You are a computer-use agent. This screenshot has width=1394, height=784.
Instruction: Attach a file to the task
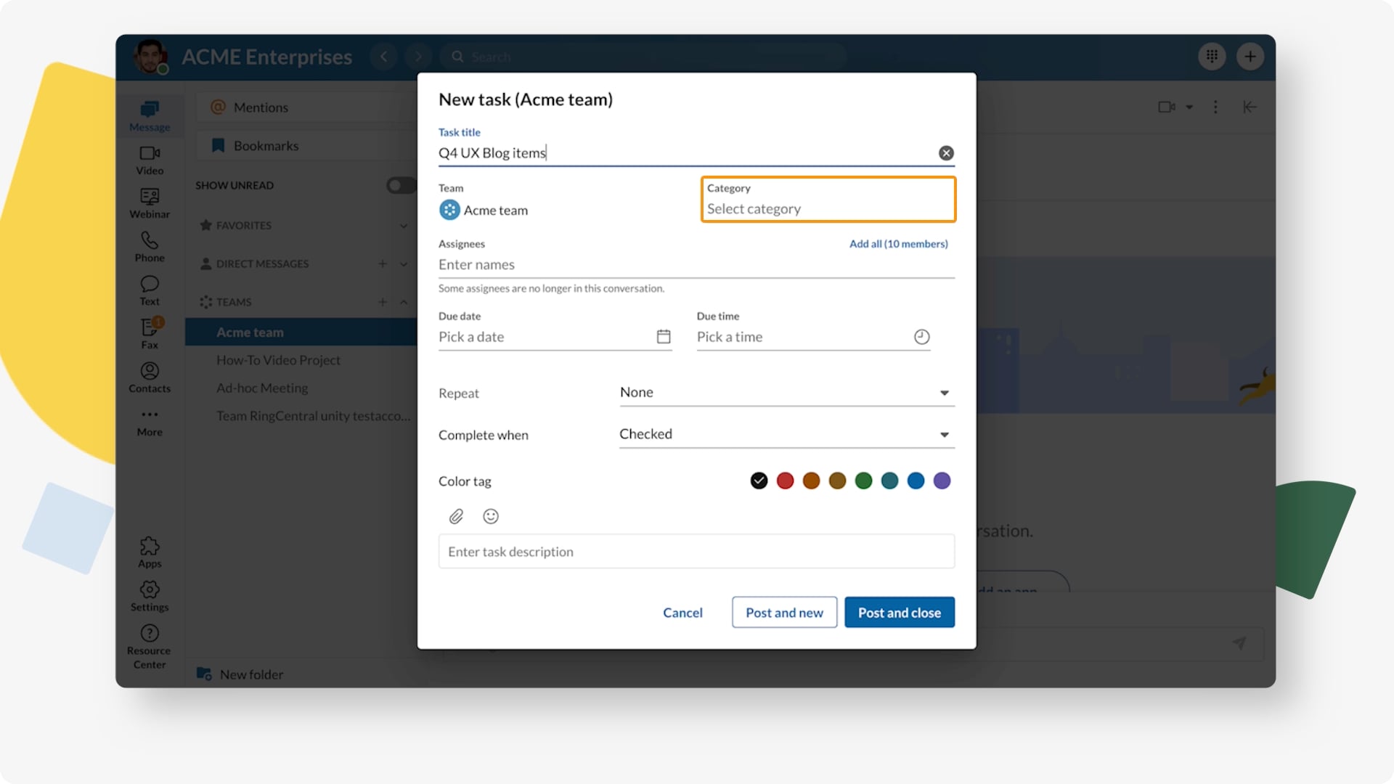(x=457, y=516)
